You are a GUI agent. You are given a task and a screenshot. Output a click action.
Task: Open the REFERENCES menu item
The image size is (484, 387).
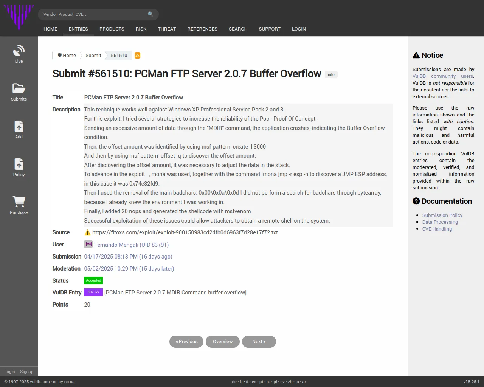pyautogui.click(x=202, y=29)
